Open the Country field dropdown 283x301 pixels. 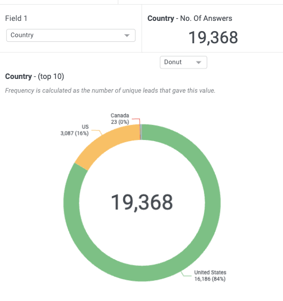point(71,35)
